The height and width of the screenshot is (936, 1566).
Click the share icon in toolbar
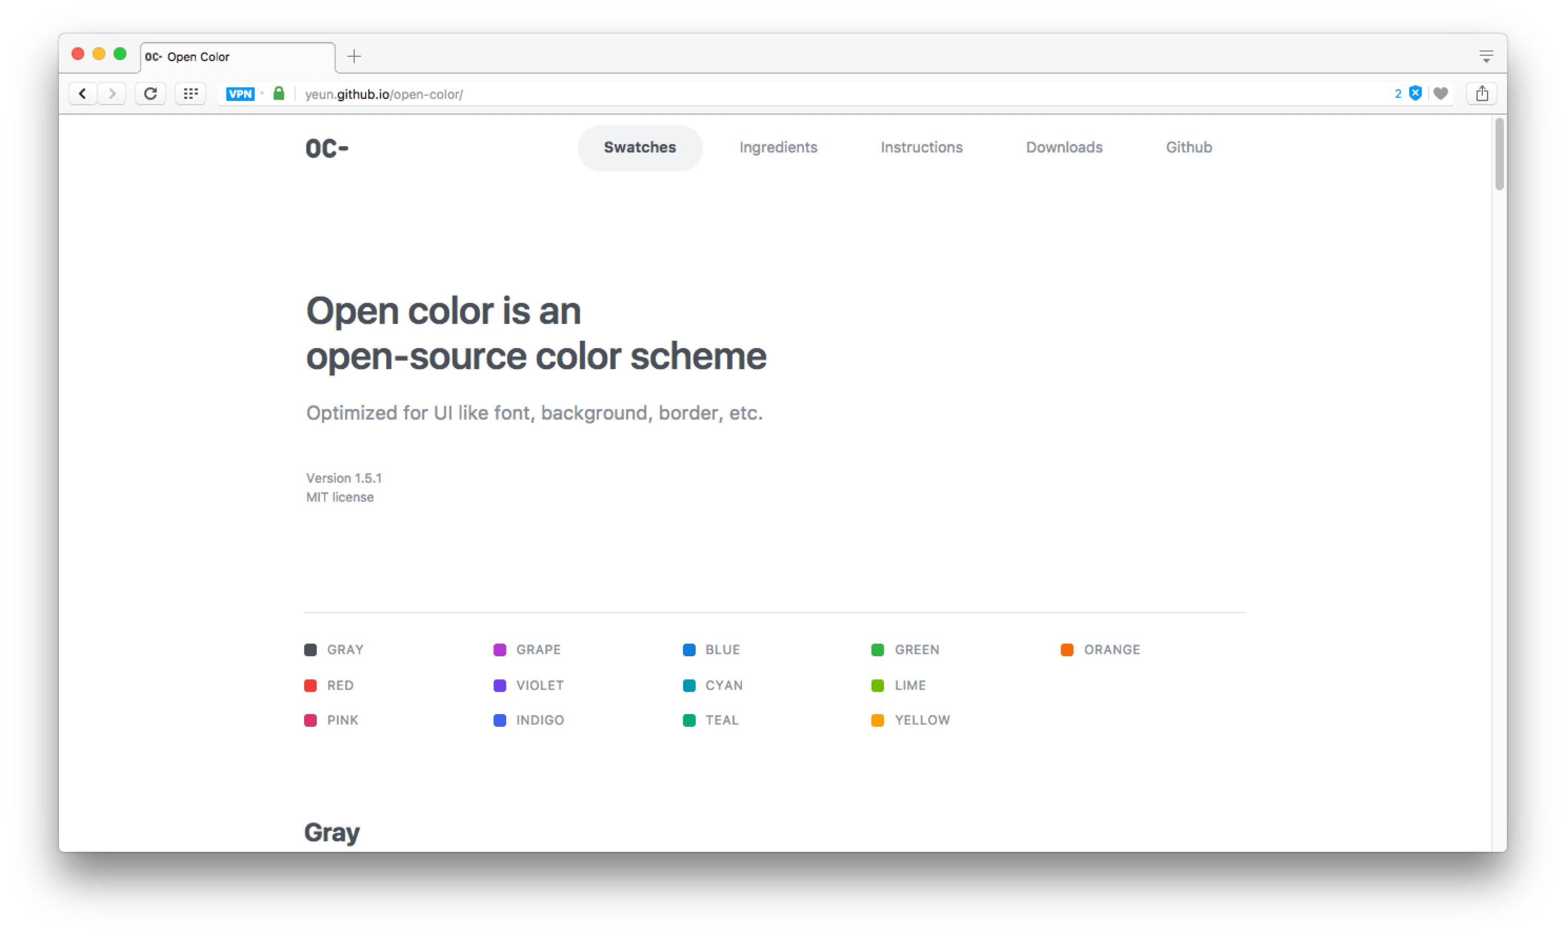coord(1482,94)
